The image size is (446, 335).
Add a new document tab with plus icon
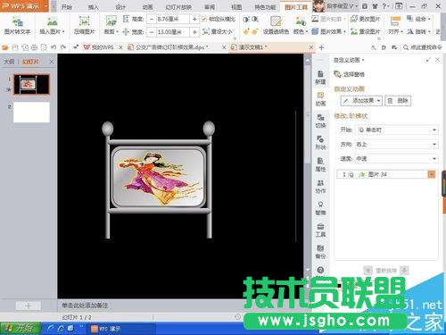click(321, 47)
